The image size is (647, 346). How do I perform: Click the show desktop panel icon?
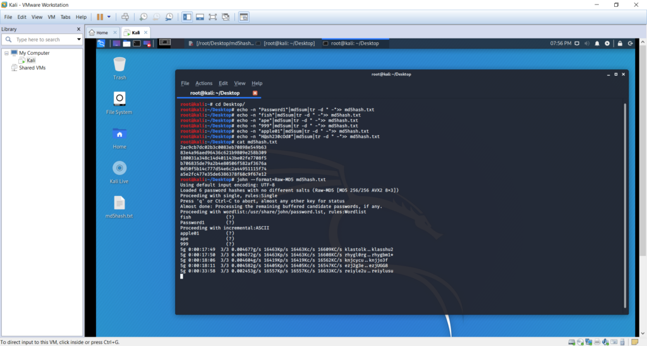pyautogui.click(x=116, y=43)
